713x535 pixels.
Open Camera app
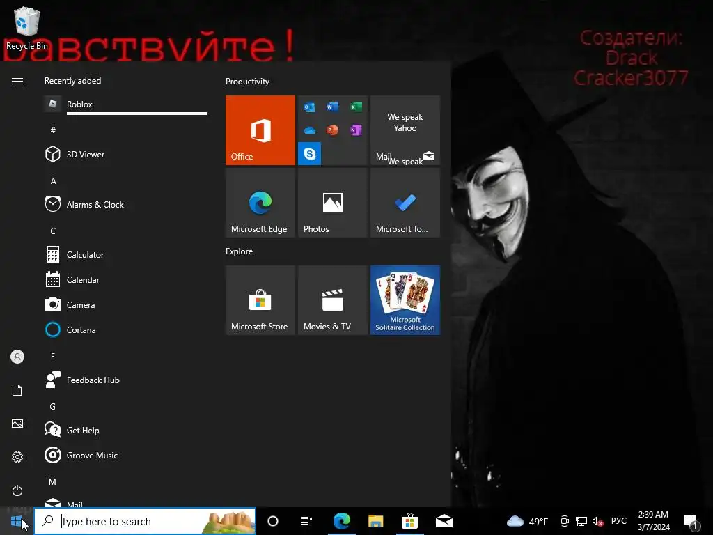[126, 305]
